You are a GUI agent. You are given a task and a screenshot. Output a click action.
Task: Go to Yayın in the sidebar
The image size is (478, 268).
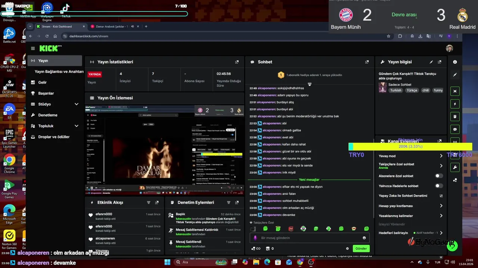point(55,61)
